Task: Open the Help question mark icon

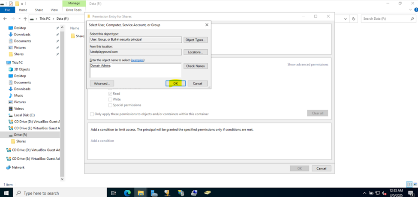Action: [415, 10]
